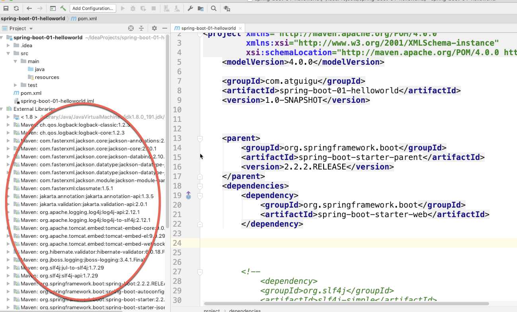This screenshot has width=517, height=312.
Task: Click the last toolbar icon right of search
Action: [x=227, y=8]
